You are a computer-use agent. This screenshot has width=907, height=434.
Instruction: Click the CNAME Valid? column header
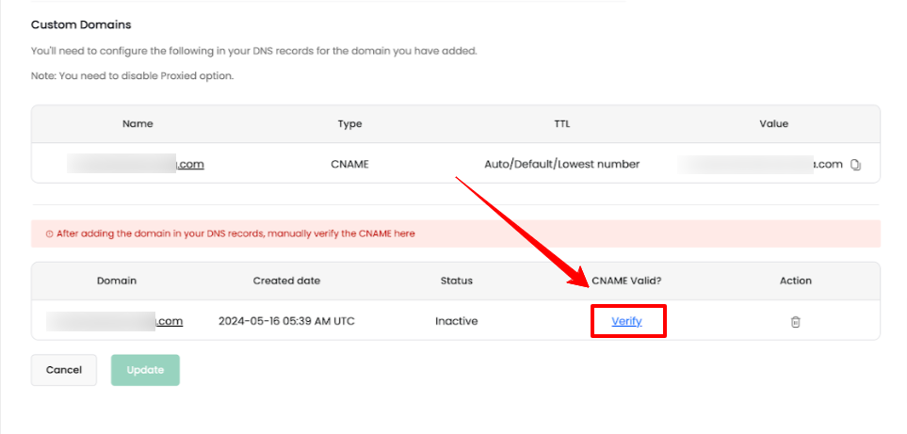(626, 281)
